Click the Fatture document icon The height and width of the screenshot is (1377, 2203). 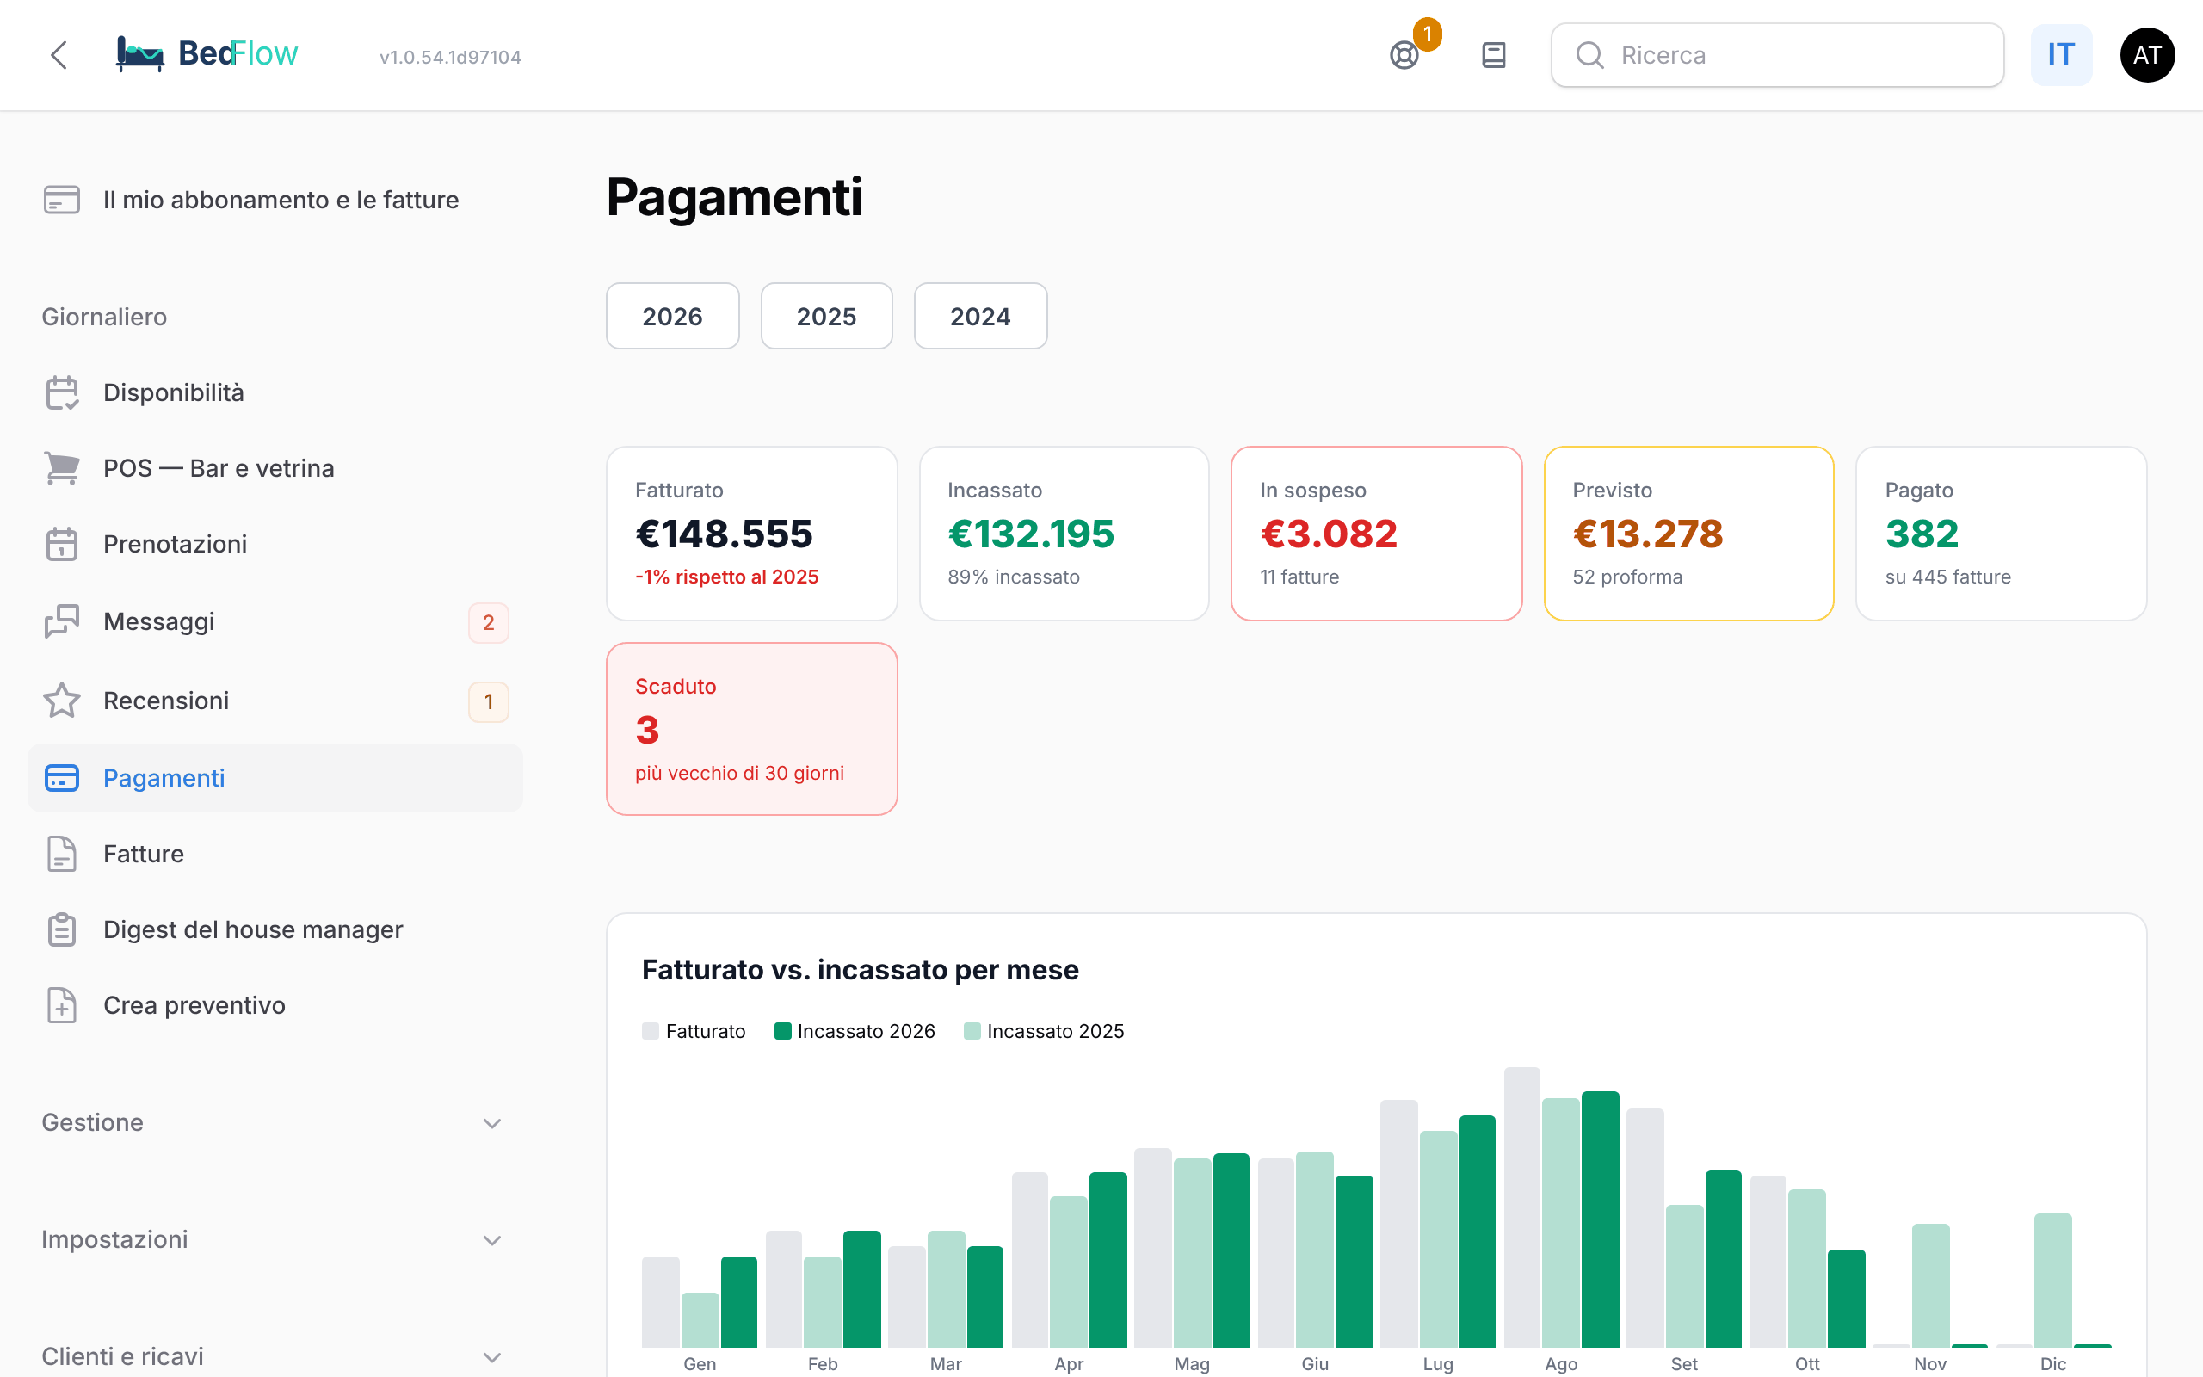[x=62, y=854]
